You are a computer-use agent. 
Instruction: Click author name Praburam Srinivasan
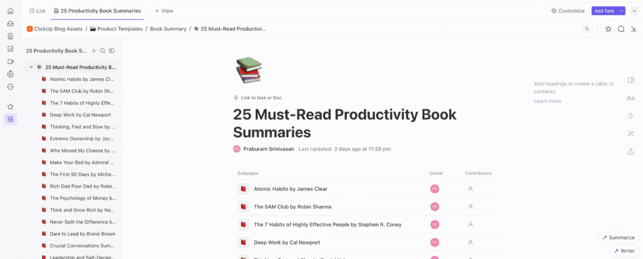click(x=268, y=149)
